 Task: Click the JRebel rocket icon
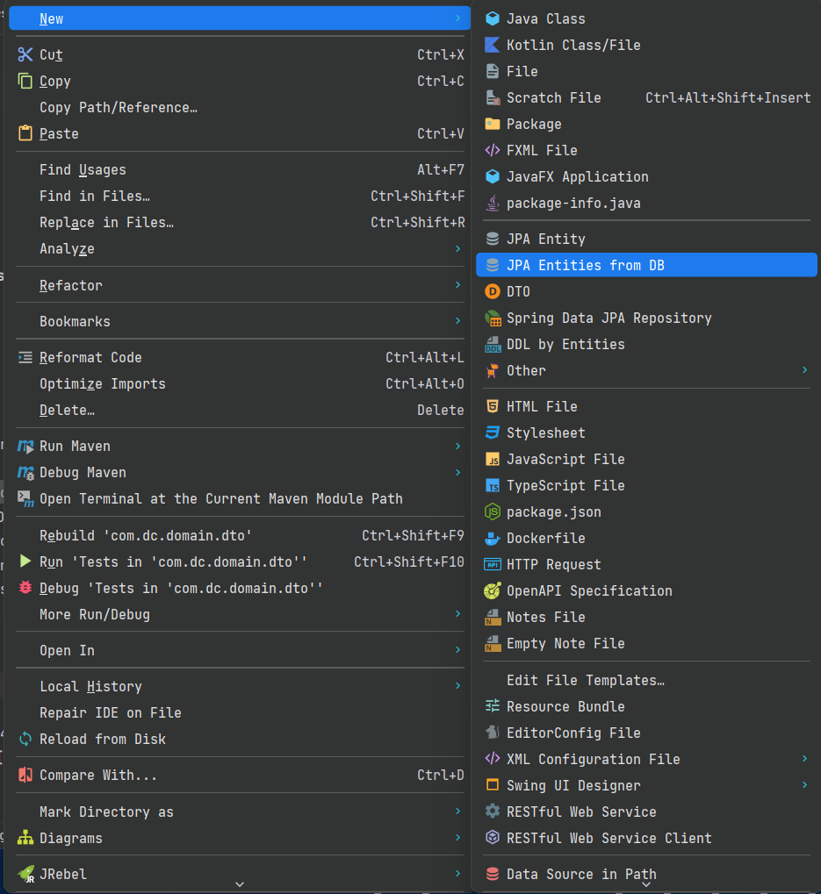coord(25,874)
